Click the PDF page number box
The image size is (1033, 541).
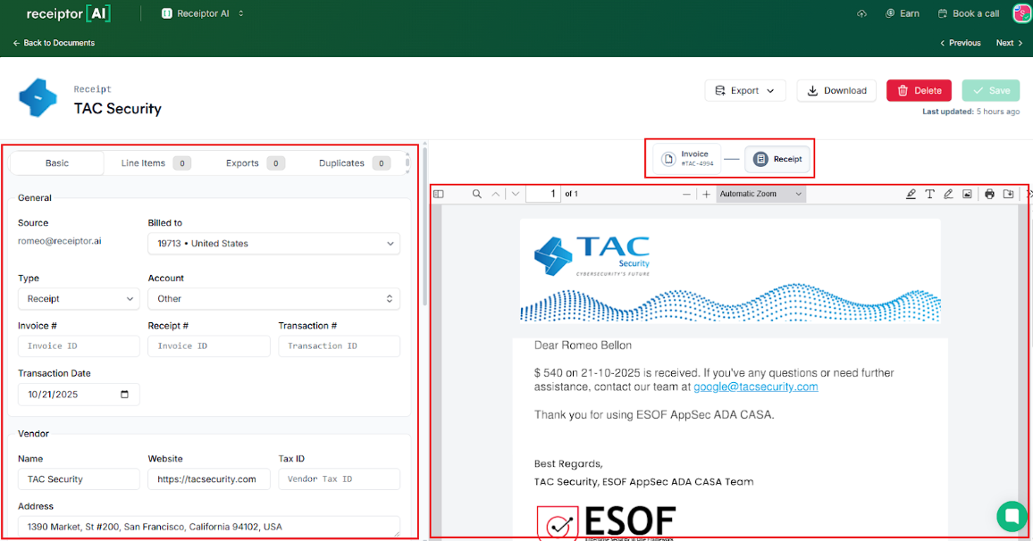543,194
